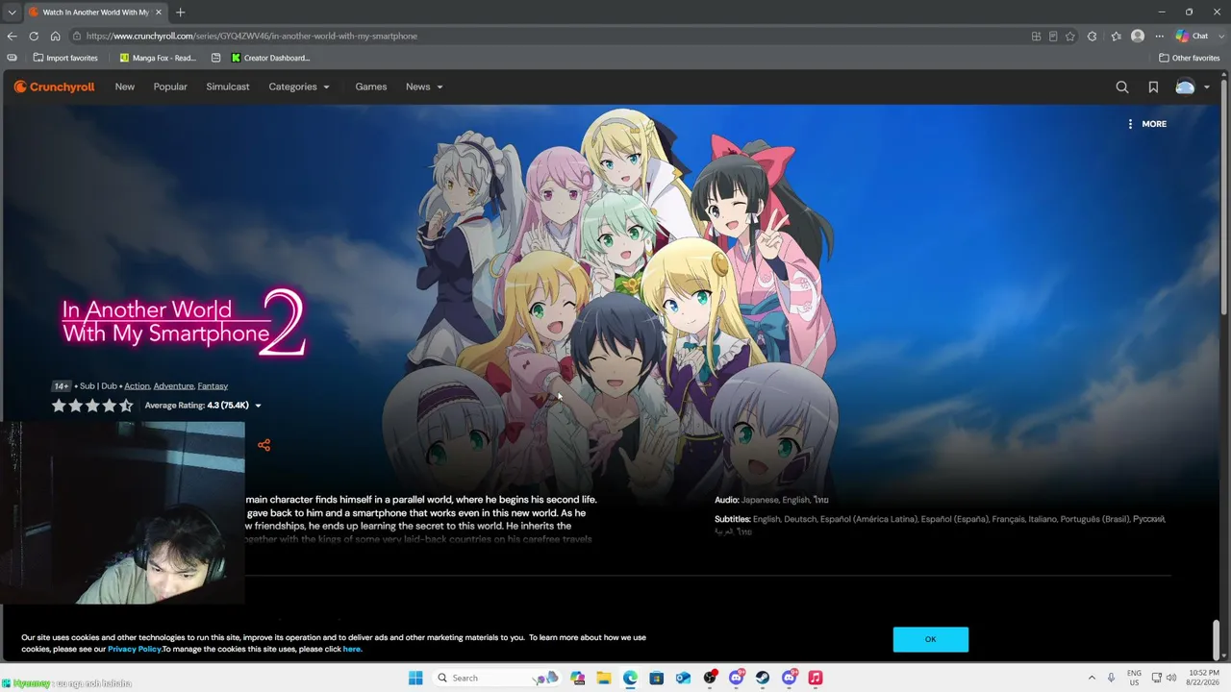This screenshot has height=692, width=1231.
Task: Switch the ENG US input language
Action: point(1134,678)
